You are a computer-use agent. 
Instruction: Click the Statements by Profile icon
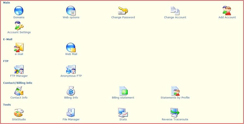coord(175,91)
